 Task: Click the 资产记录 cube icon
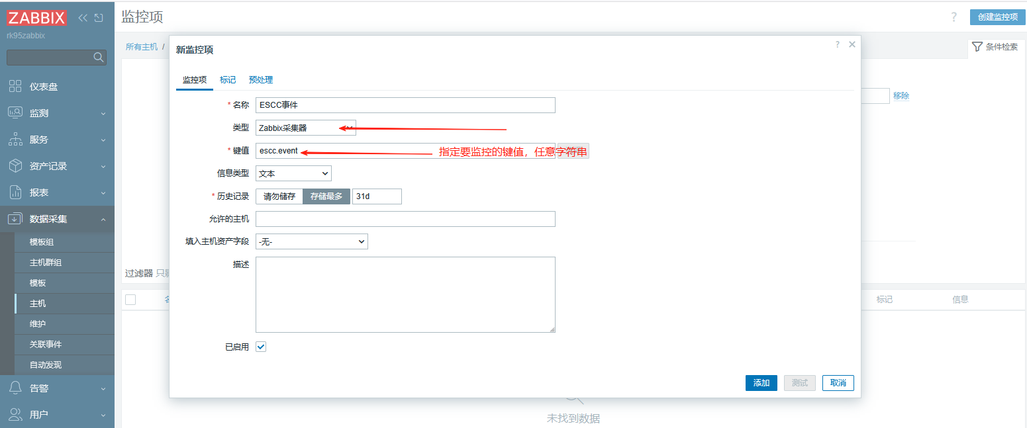(15, 166)
